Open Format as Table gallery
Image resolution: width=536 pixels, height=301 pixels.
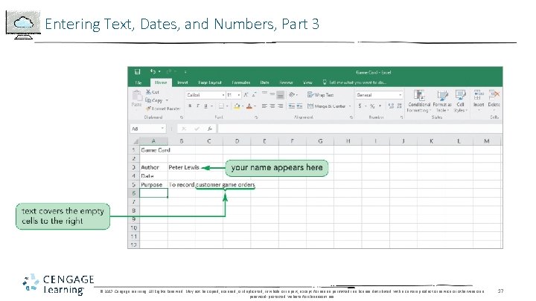pos(442,101)
